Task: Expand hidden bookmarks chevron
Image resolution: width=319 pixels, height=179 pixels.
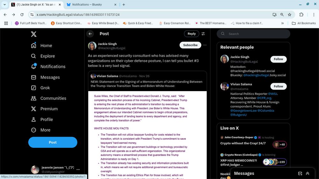Action: click(283, 23)
